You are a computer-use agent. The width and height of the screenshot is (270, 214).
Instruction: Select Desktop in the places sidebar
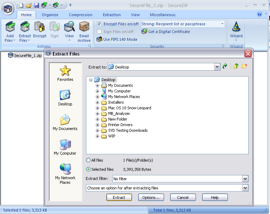[65, 98]
